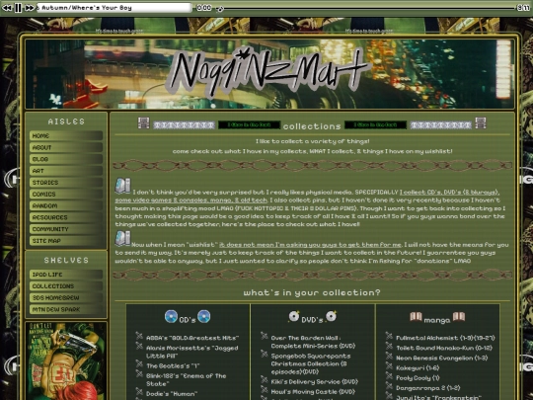Click the right open book manga icon
The height and width of the screenshot is (400, 533).
pos(459,317)
